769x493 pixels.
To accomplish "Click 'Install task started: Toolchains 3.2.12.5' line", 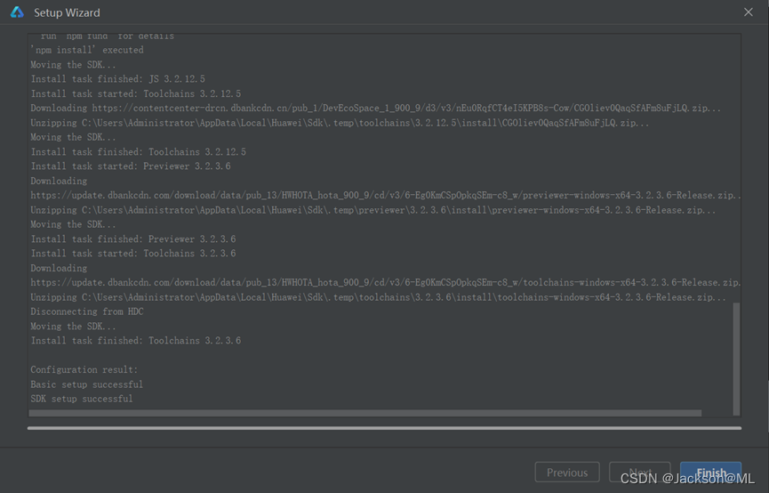I will coord(136,93).
